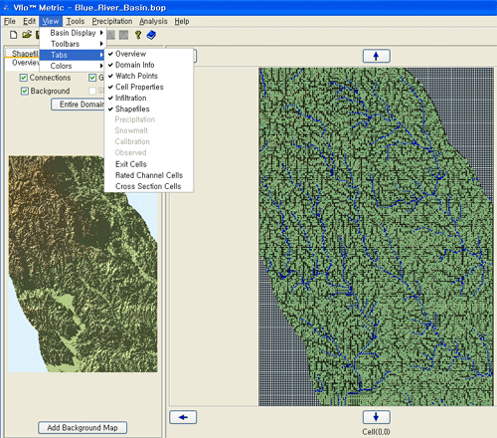497x438 pixels.
Task: Toggle the Connections checkbox
Action: pos(24,78)
